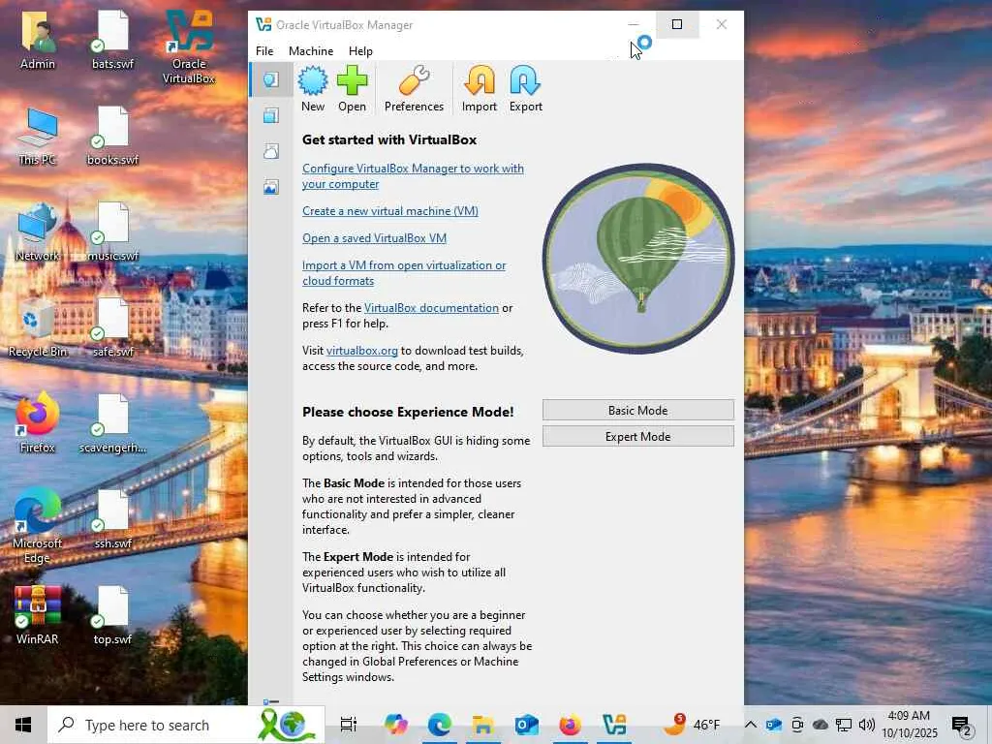Click the New virtual machine toolbar icon

coord(313,88)
